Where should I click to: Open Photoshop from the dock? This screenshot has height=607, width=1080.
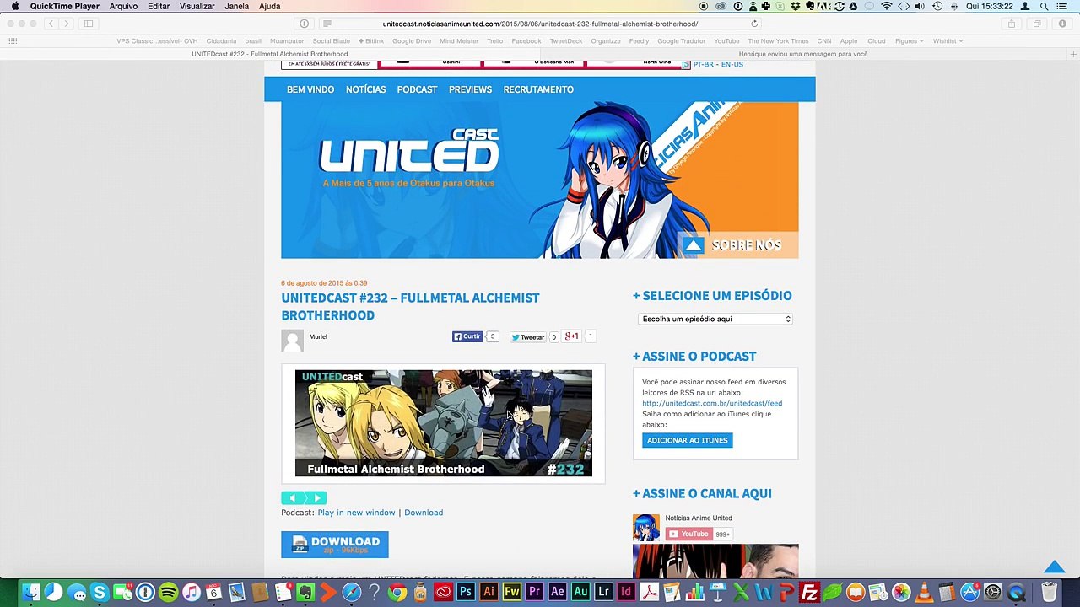pos(466,593)
